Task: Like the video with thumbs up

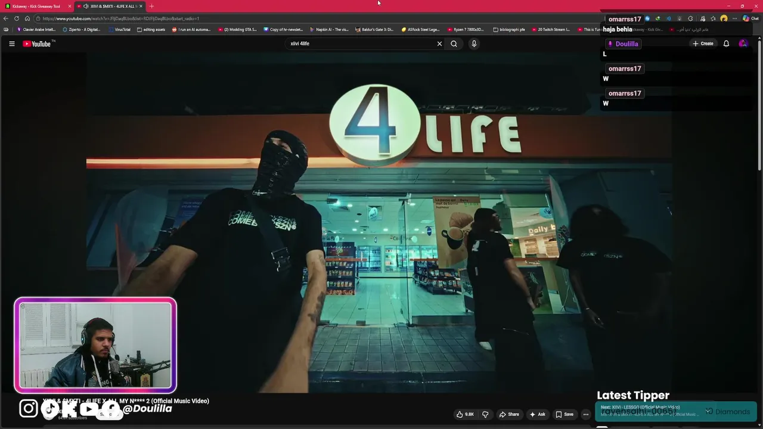Action: [x=465, y=414]
